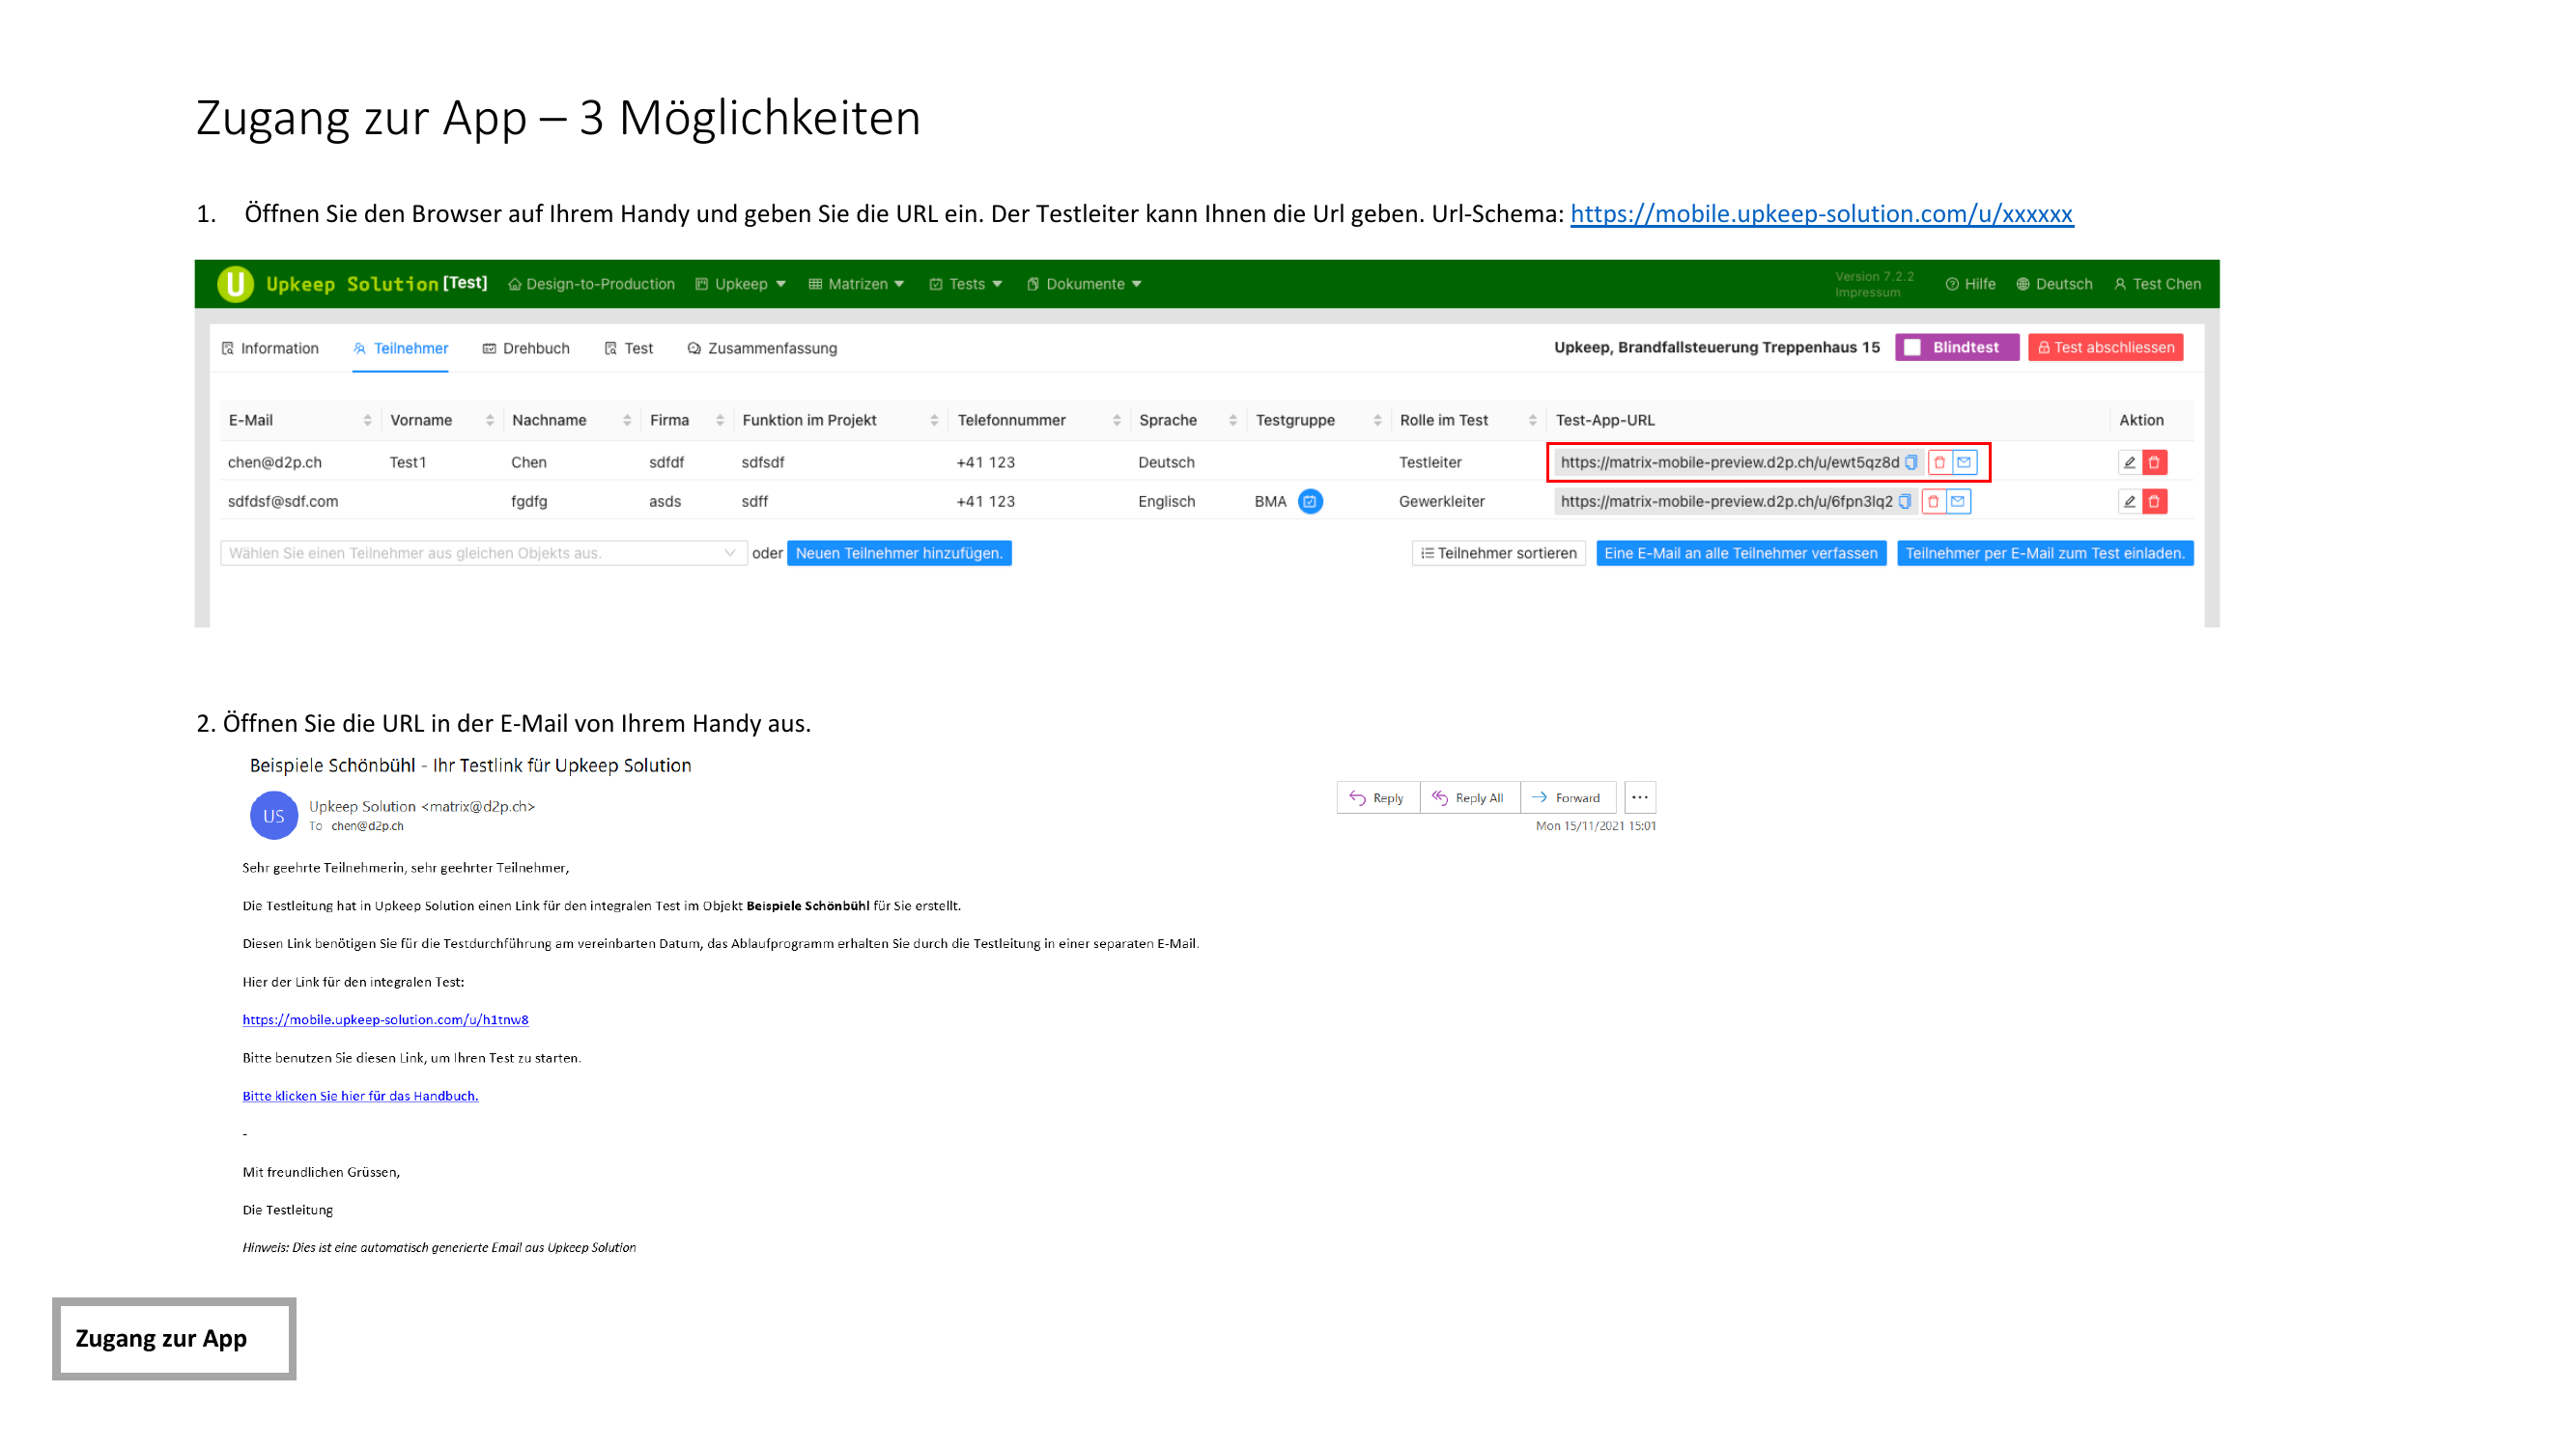
Task: Open the participant selection combo box
Action: [x=482, y=552]
